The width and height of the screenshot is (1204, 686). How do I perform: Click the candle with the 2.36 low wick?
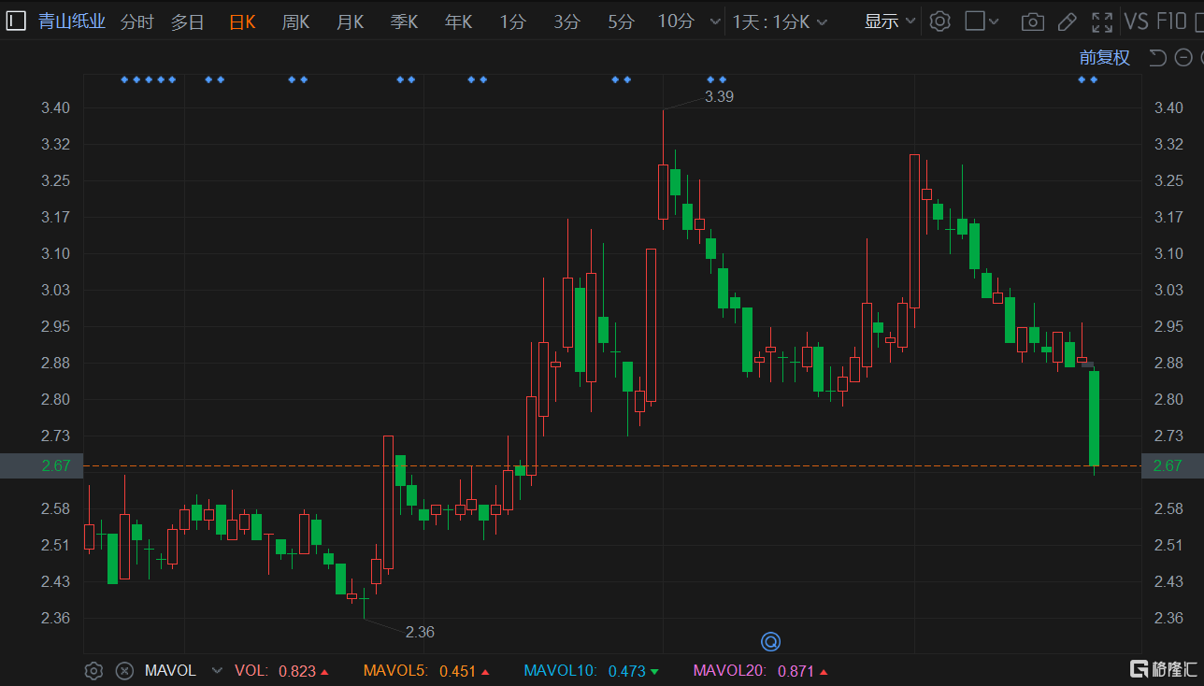364,598
